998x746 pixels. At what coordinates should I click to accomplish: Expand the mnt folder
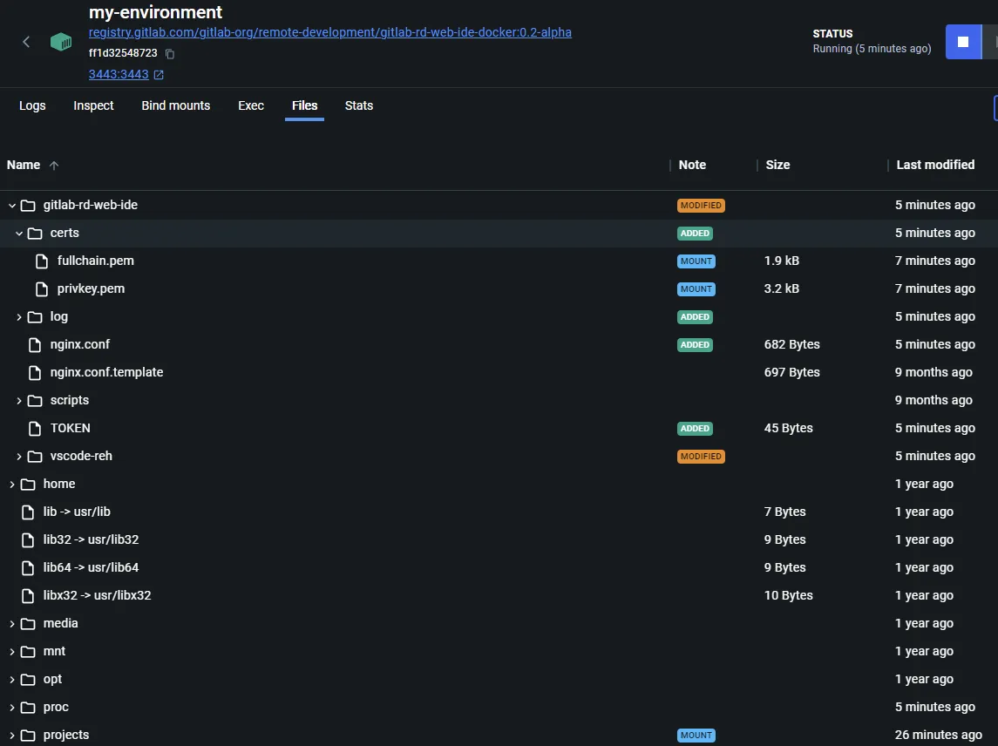coord(12,652)
